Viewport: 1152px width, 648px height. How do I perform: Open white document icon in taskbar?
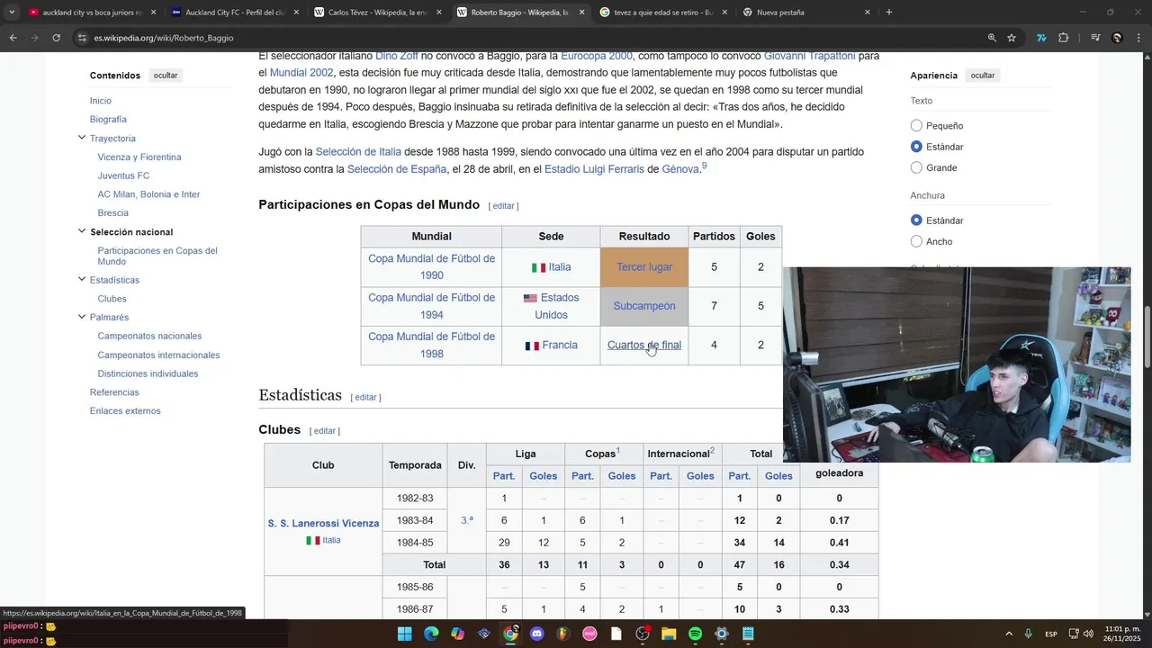pyautogui.click(x=616, y=634)
